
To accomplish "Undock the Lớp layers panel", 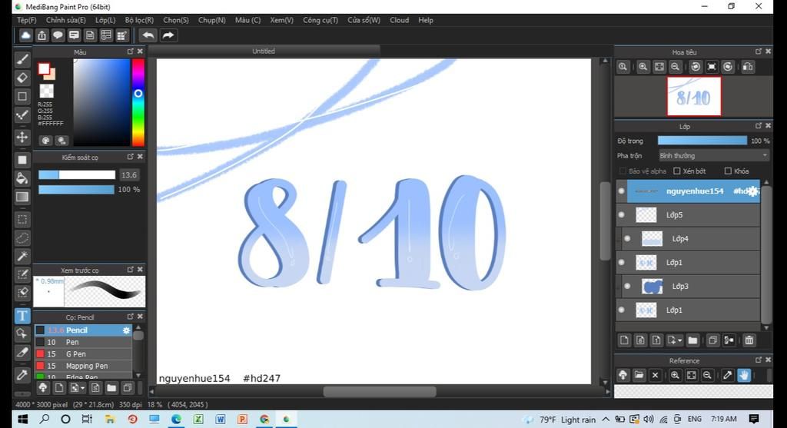I will coord(759,125).
